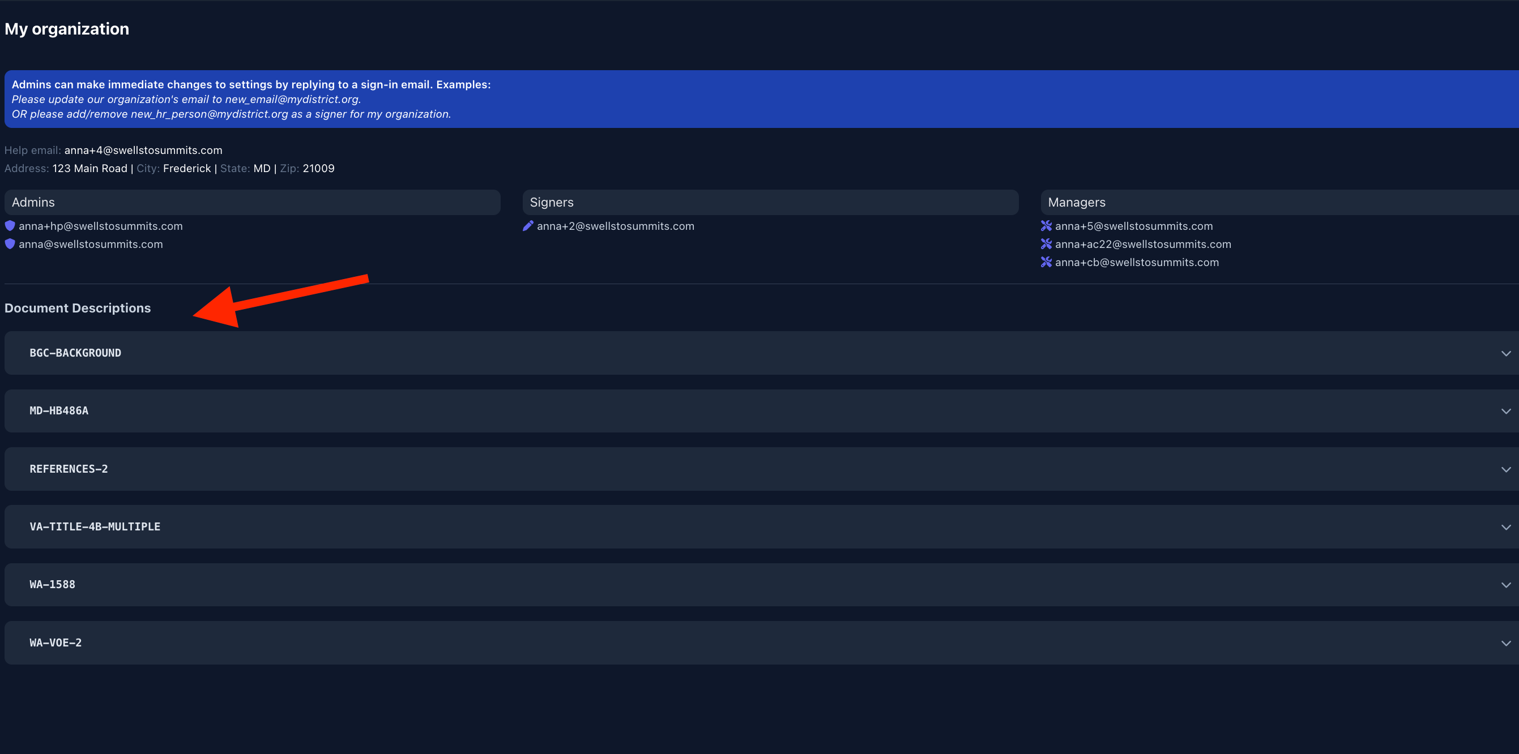Expand the WA-VOE-2 chevron arrow
Image resolution: width=1519 pixels, height=754 pixels.
click(1505, 642)
